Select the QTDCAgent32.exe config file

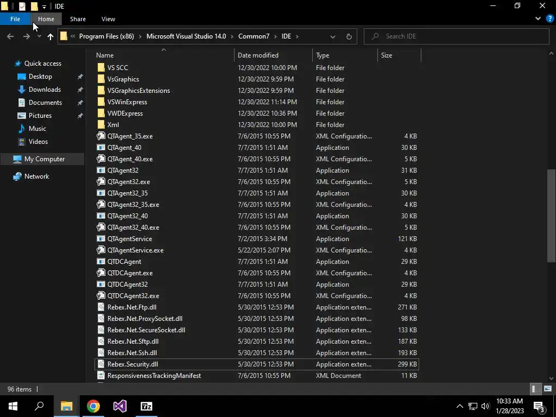point(134,296)
